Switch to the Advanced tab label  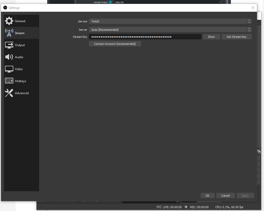coord(22,93)
